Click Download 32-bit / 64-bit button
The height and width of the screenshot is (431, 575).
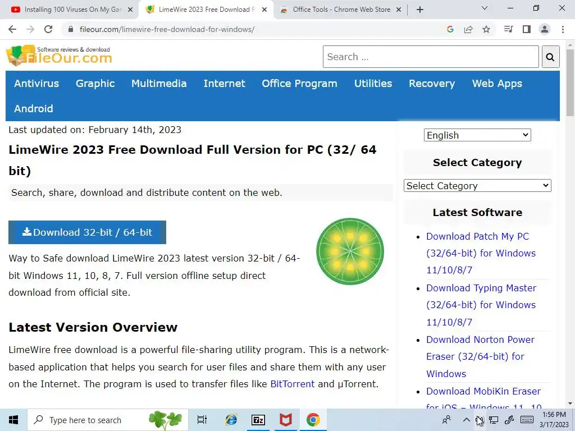(x=87, y=232)
